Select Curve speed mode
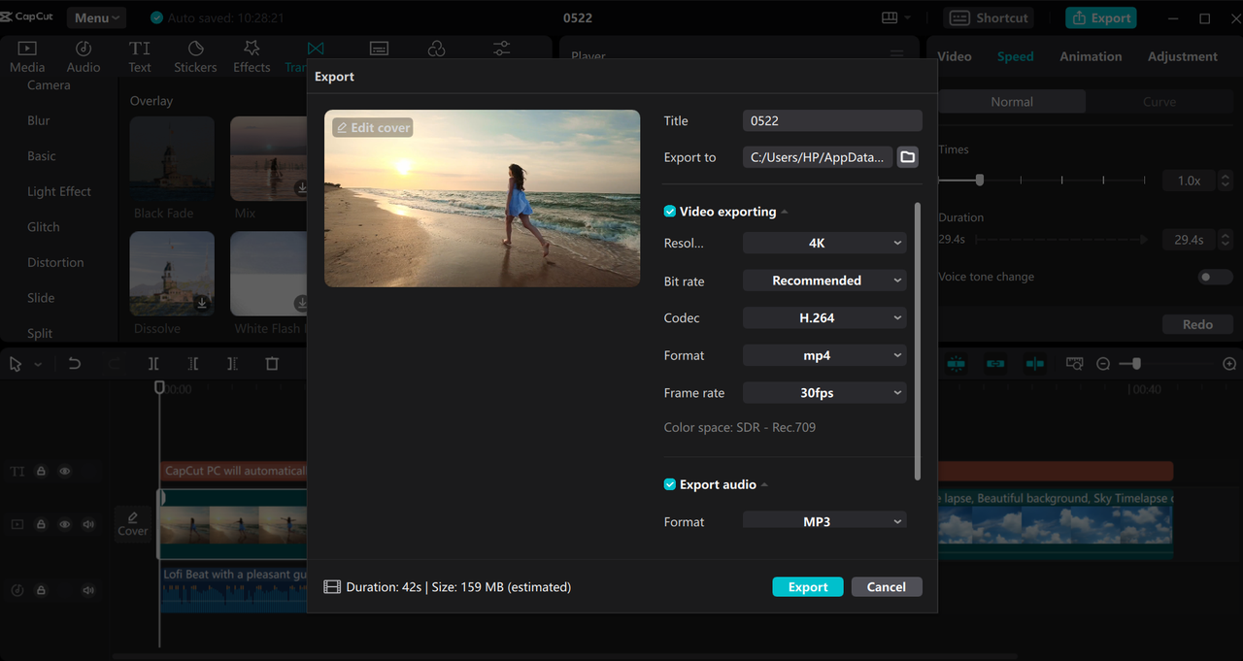Screen dimensions: 1243x661 click(1159, 102)
